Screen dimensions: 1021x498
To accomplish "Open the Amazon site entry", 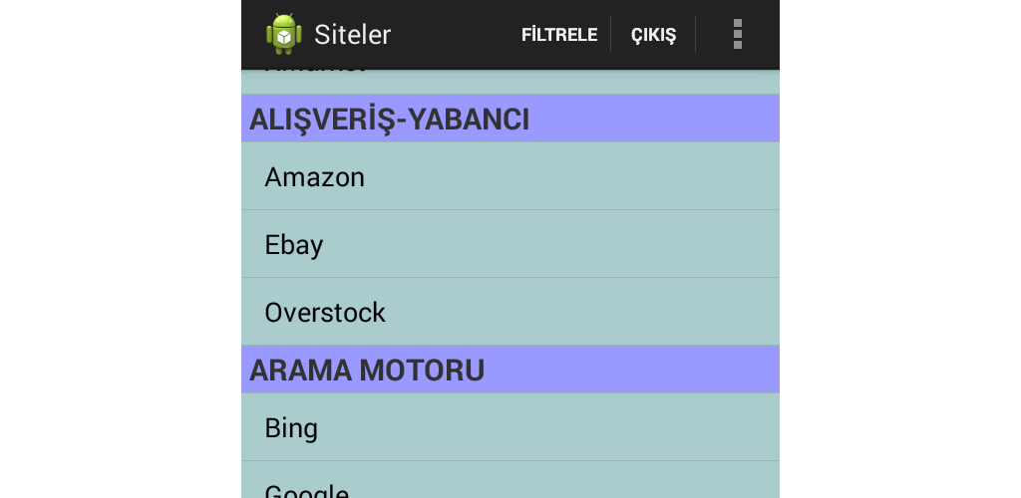I will [510, 177].
